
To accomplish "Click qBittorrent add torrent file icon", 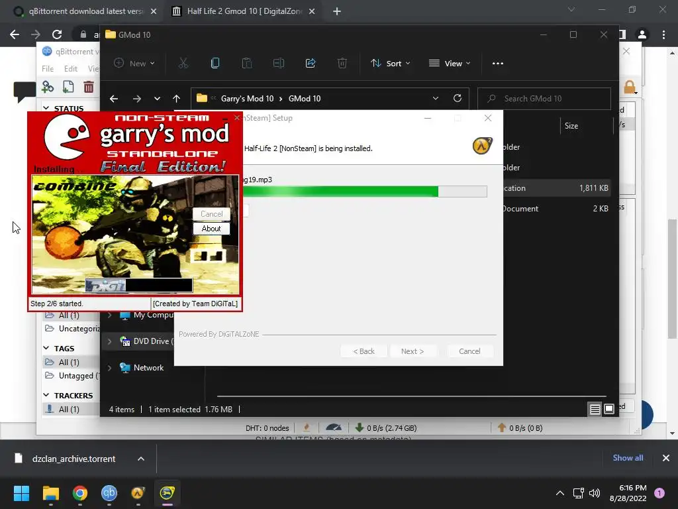I will tap(68, 87).
